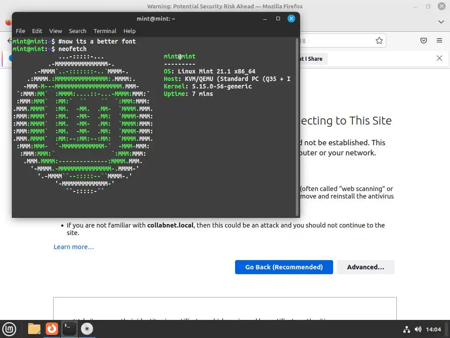This screenshot has width=450, height=338.
Task: Click the Advanced... button
Action: click(x=365, y=267)
